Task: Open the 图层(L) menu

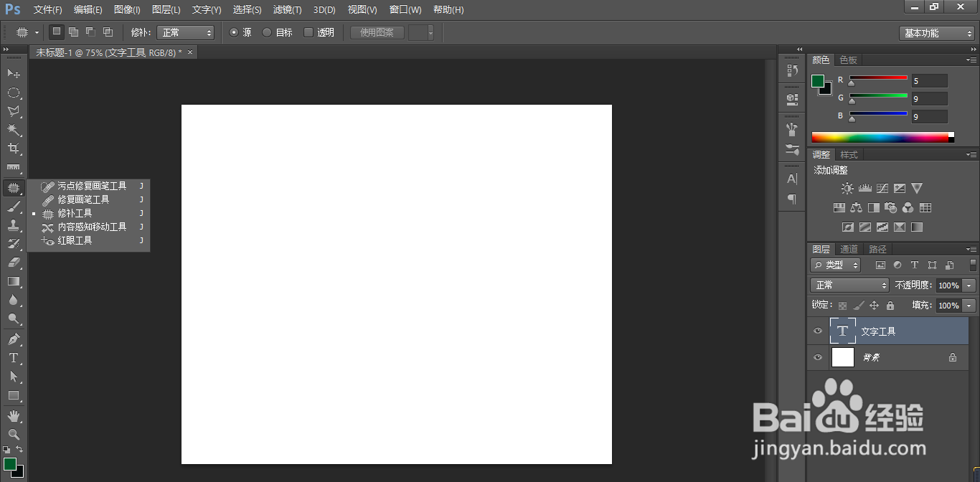Action: (x=166, y=10)
